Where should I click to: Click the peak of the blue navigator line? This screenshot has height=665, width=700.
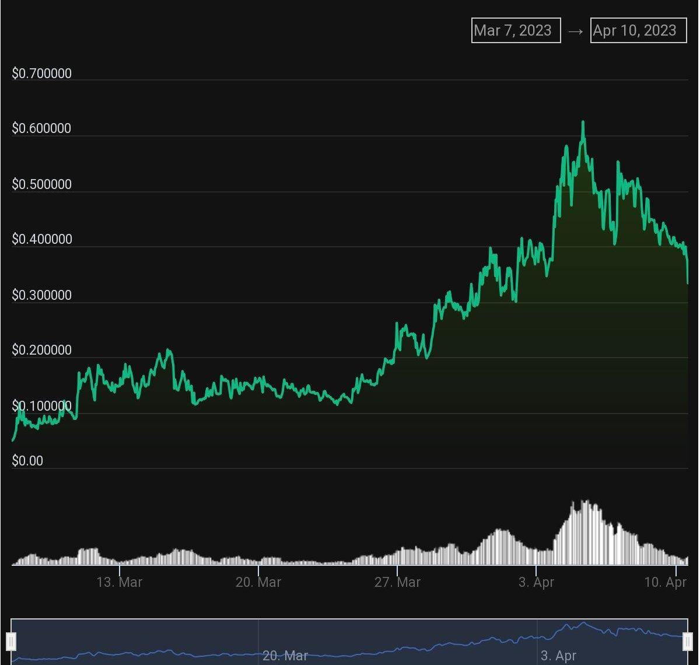click(582, 622)
